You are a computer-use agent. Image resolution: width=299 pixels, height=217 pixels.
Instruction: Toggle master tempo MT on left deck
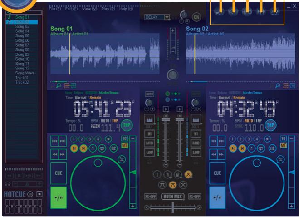(124, 146)
